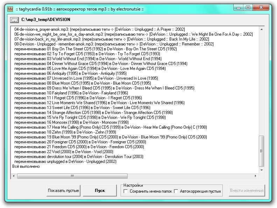Click the taghycardia app icon in title bar
This screenshot has width=277, height=208.
tap(10, 9)
